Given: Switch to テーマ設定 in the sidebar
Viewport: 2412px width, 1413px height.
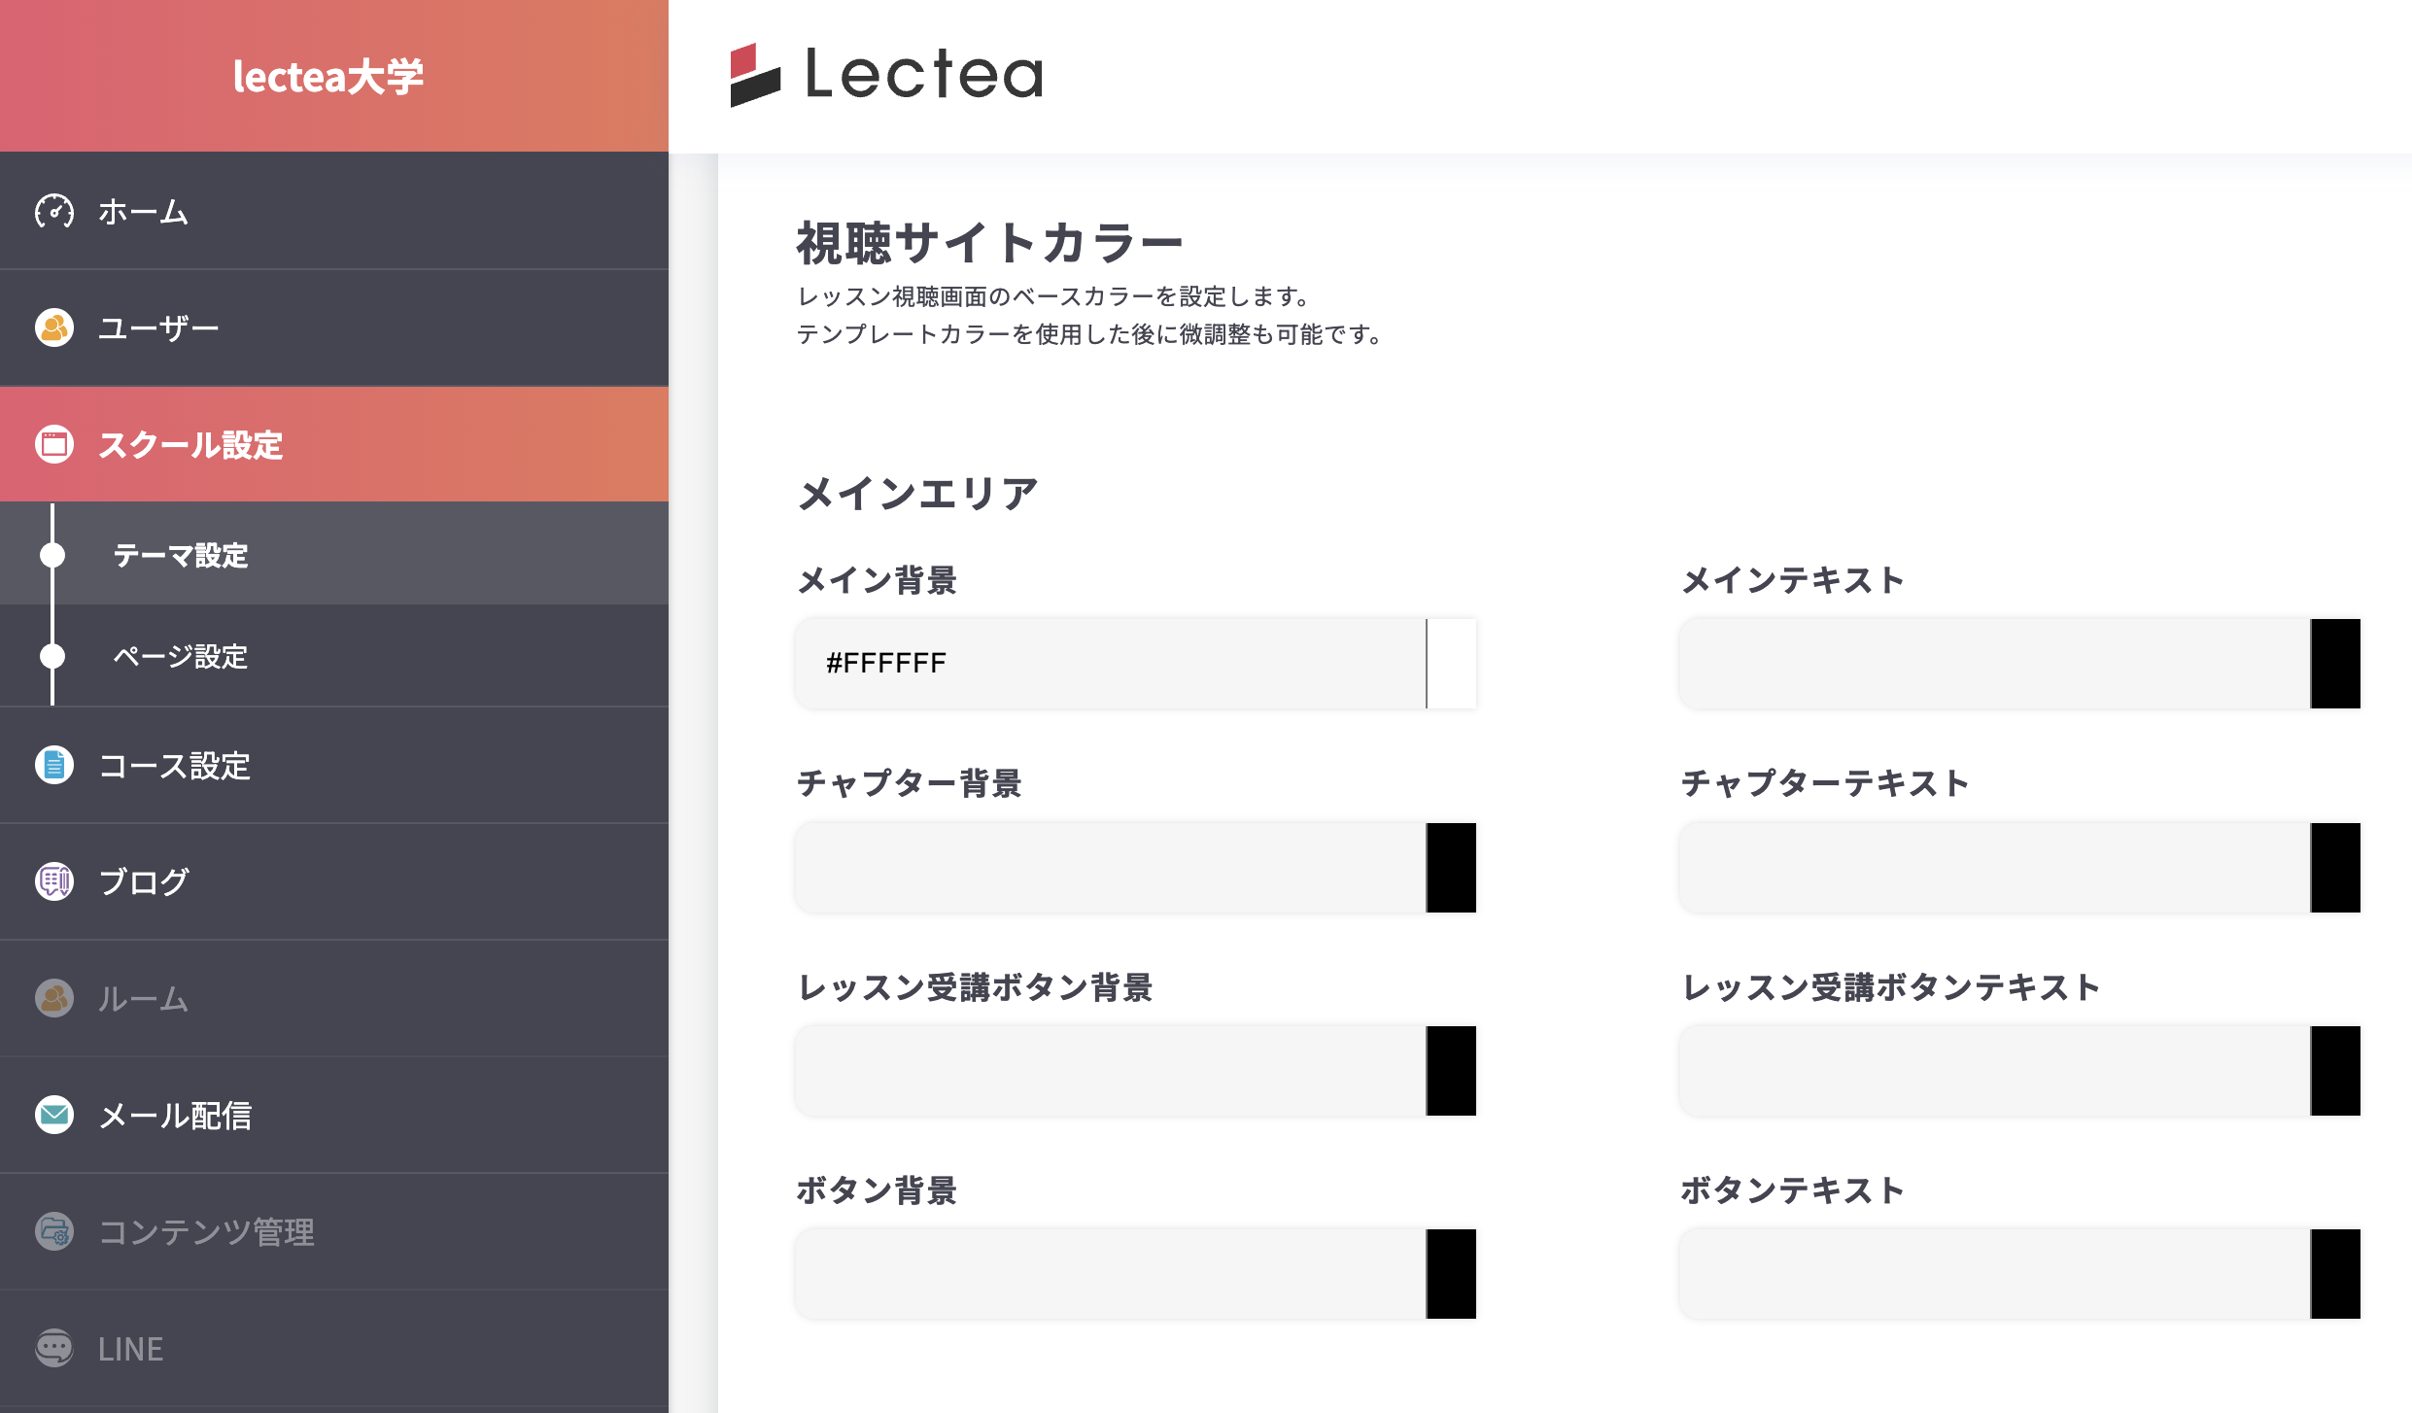Looking at the screenshot, I should [x=182, y=557].
